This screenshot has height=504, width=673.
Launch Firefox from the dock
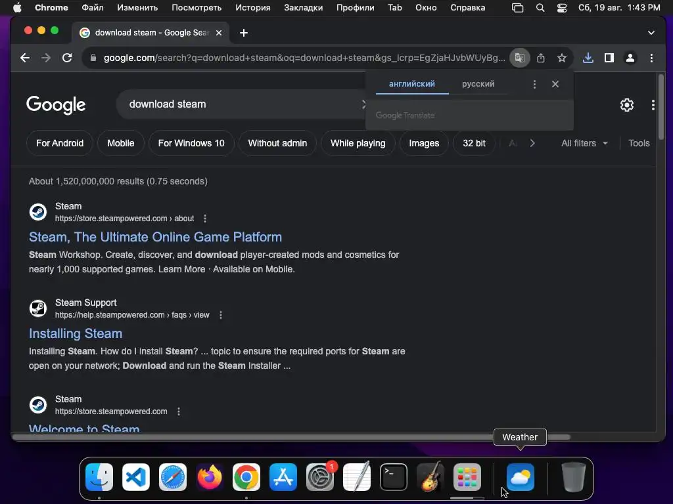pos(210,477)
